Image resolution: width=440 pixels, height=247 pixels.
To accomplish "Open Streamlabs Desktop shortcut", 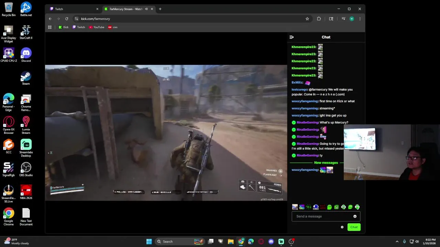I will [x=26, y=148].
